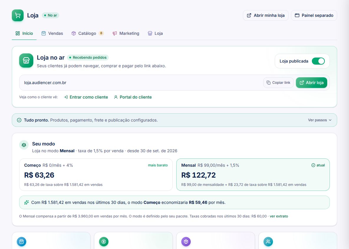
Task: Select the Loja tab with storefront icon
Action: point(155,33)
